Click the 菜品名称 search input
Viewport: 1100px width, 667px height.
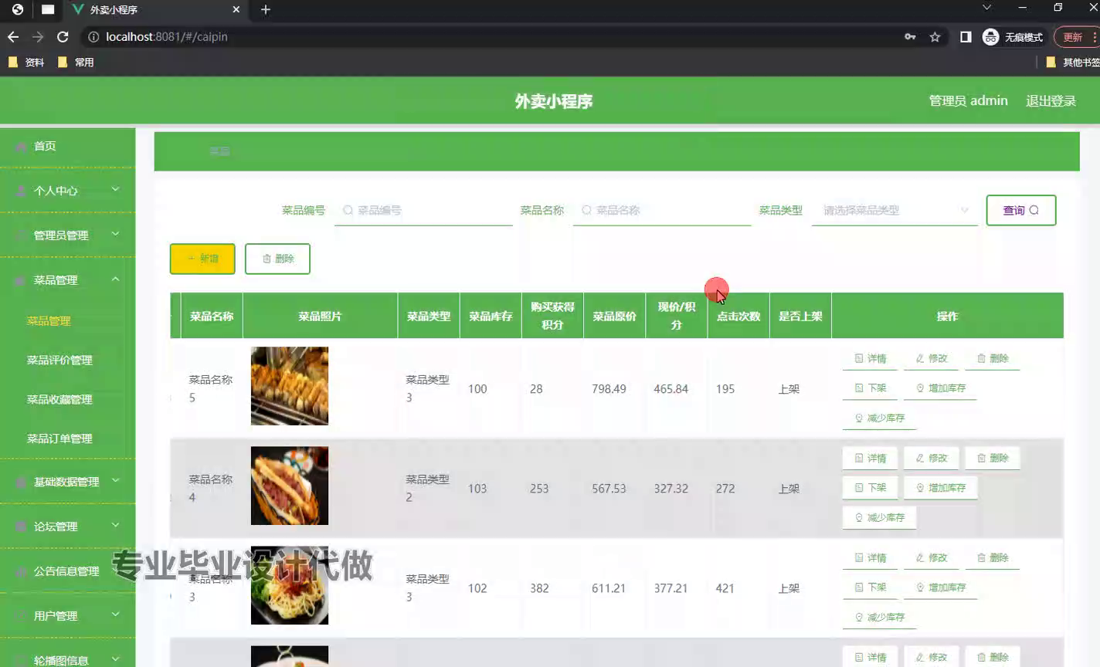tap(662, 211)
